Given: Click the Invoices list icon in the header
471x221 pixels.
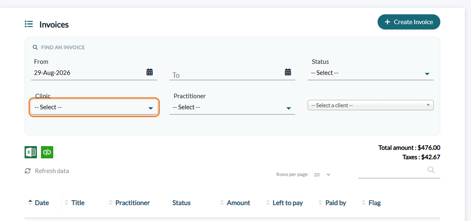Looking at the screenshot, I should pos(29,24).
